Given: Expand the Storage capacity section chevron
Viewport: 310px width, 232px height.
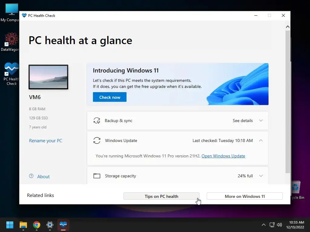Looking at the screenshot, I should pos(261,176).
